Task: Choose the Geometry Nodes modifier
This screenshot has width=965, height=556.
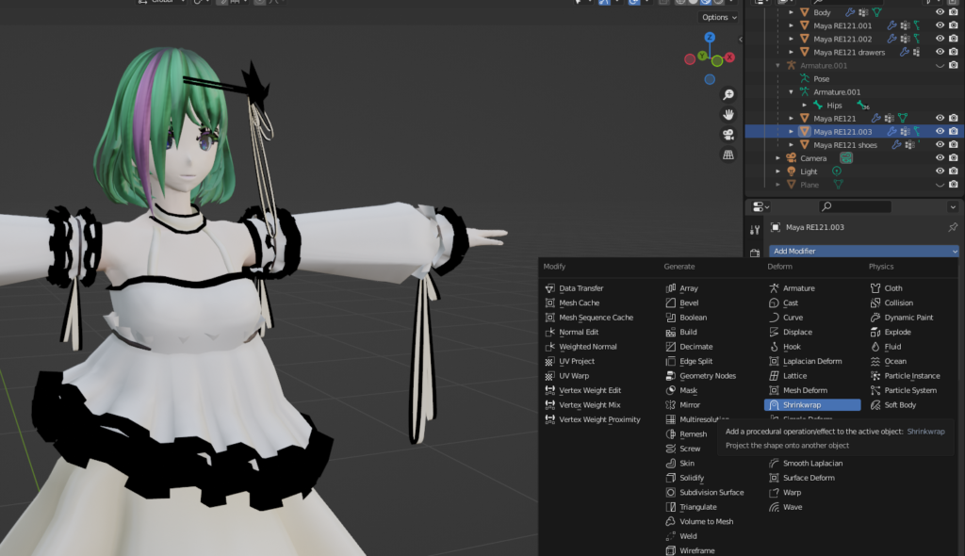Action: (701, 376)
